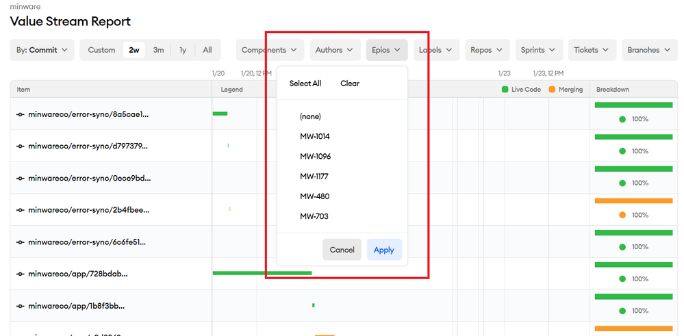
Task: Click timeline bar for app/728bdab
Action: (262, 273)
